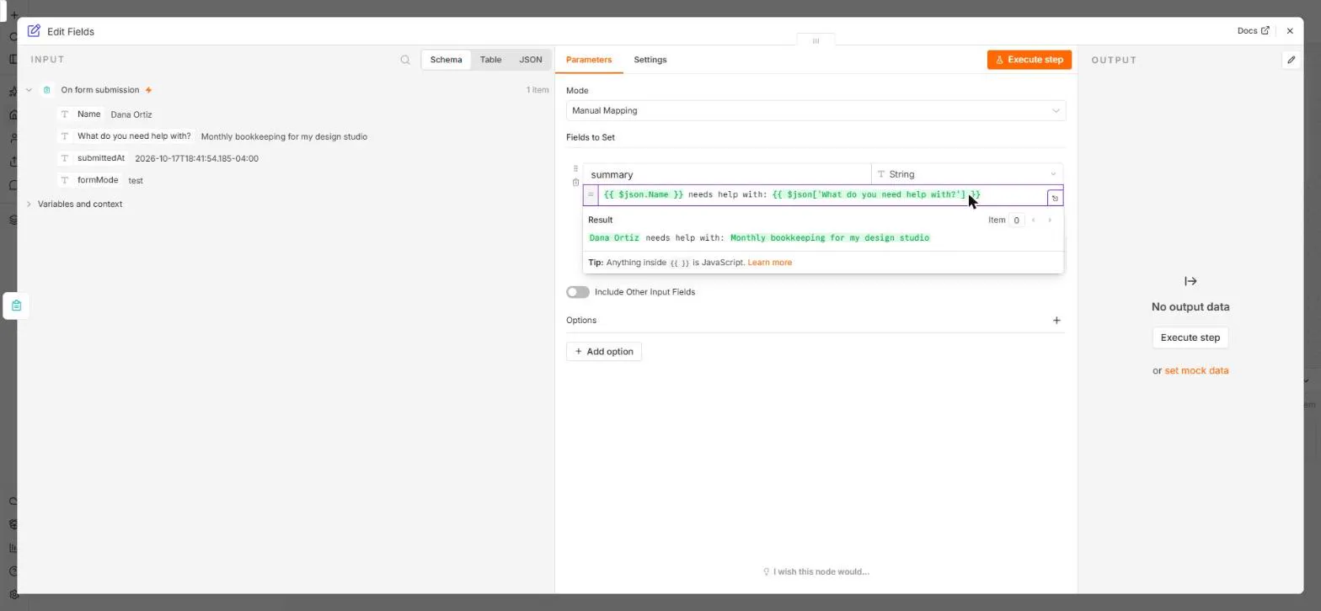Delete the summary field with the trash icon
This screenshot has height=611, width=1321.
(x=575, y=183)
